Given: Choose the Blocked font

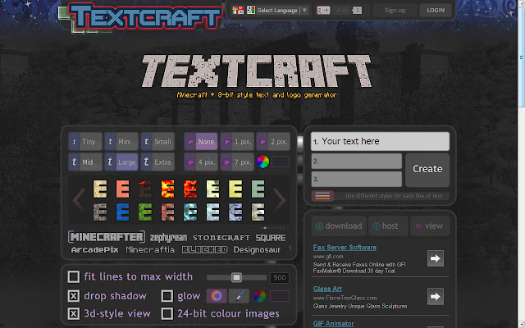Looking at the screenshot, I should click(x=204, y=249).
